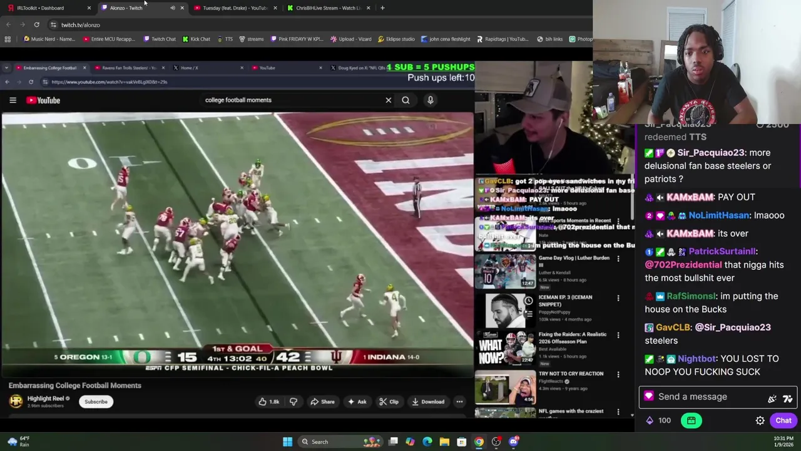Open options menu for ICEMAN EP. 3 video
The image size is (801, 451).
point(618,298)
